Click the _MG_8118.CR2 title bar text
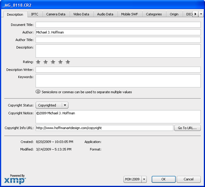Screen dimensions: 205x187 [x=17, y=5]
